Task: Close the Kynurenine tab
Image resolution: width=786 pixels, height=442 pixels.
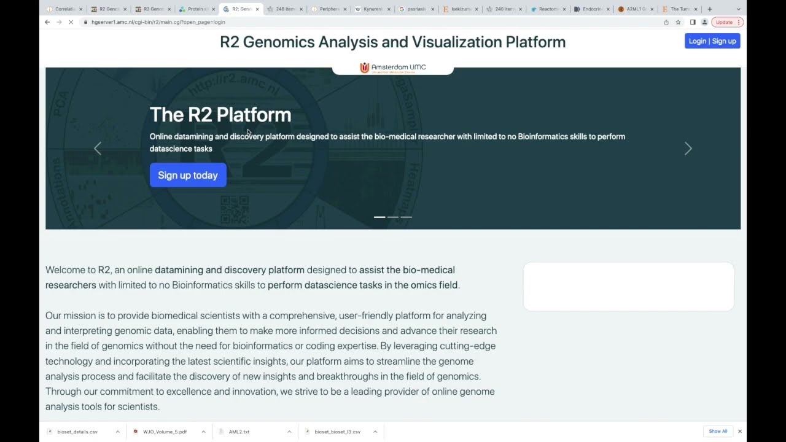Action: pyautogui.click(x=389, y=9)
